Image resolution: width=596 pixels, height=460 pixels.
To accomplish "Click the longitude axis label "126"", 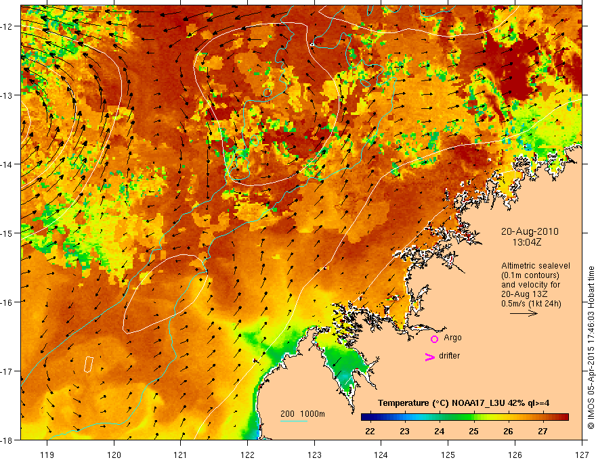I will [x=515, y=455].
